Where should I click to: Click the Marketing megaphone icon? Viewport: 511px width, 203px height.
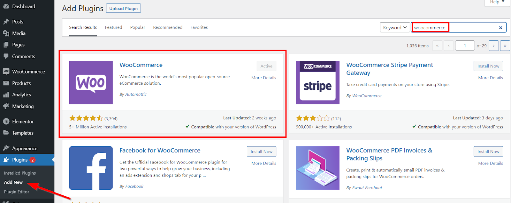[x=6, y=106]
